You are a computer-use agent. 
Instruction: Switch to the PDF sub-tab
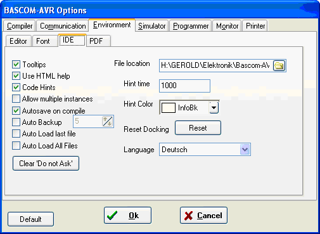(98, 41)
